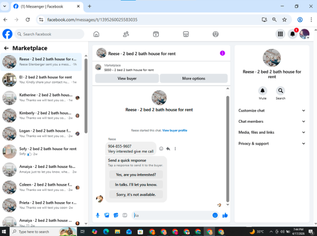317x236 pixels.
Task: Open the Windows Start menu
Action: (4, 231)
